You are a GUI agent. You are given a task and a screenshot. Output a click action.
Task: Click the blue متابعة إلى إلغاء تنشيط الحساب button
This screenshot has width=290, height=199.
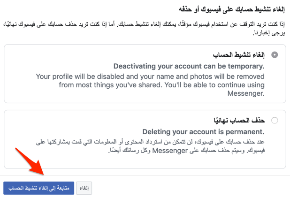(38, 188)
